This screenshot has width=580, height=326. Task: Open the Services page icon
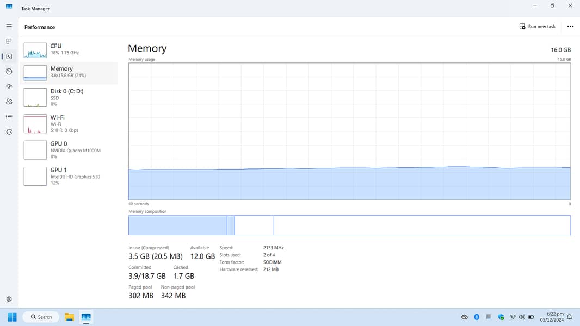click(9, 132)
